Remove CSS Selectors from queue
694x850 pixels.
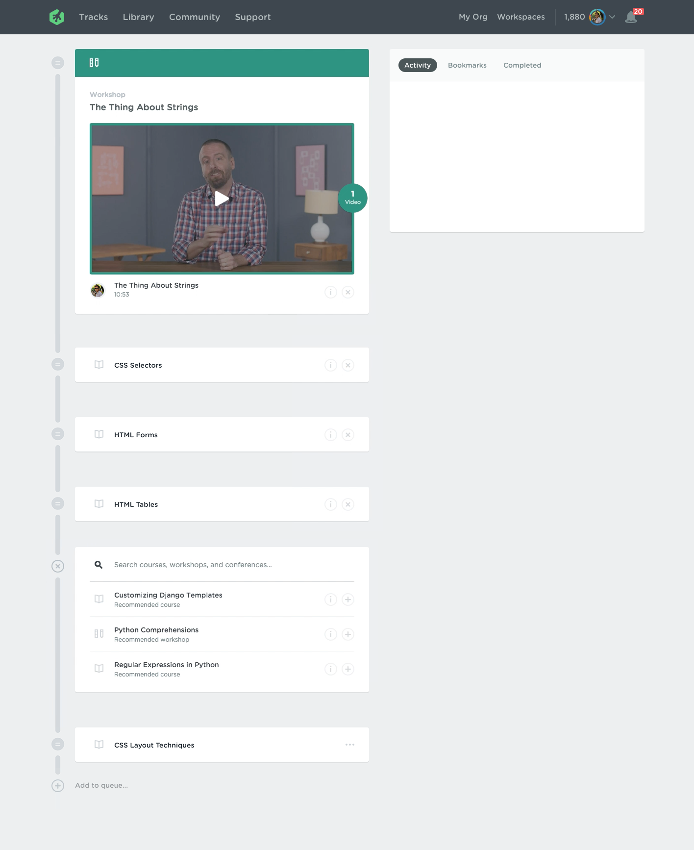coord(348,365)
